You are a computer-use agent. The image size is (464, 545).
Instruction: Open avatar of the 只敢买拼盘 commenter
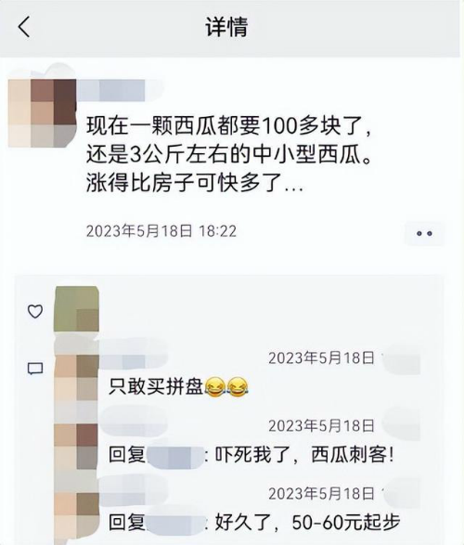click(x=76, y=378)
